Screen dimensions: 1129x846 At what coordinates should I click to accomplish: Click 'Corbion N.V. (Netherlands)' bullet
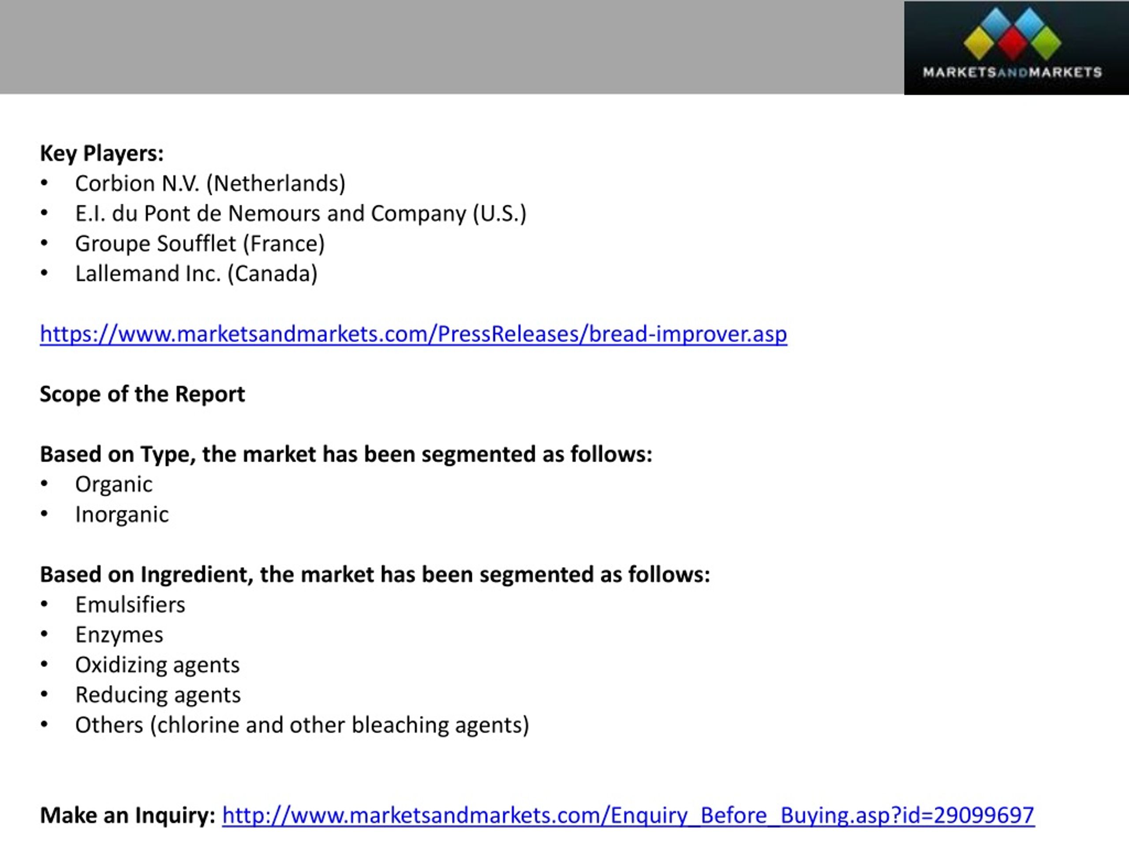[x=210, y=184]
